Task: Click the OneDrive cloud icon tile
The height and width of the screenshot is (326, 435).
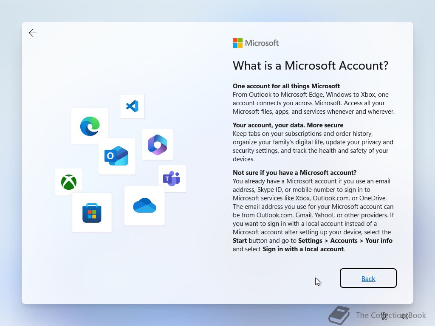Action: (144, 206)
